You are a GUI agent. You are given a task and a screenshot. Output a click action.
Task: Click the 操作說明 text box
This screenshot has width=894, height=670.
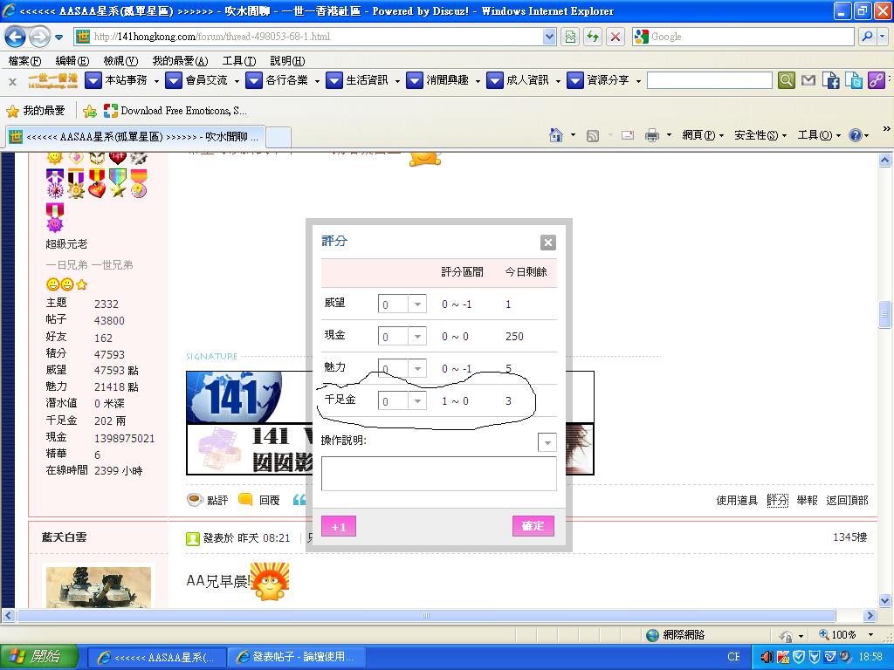click(x=438, y=474)
